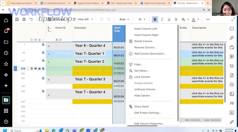238x132 pixels.
Task: Select Add Column Description...
Action: pos(150,54)
